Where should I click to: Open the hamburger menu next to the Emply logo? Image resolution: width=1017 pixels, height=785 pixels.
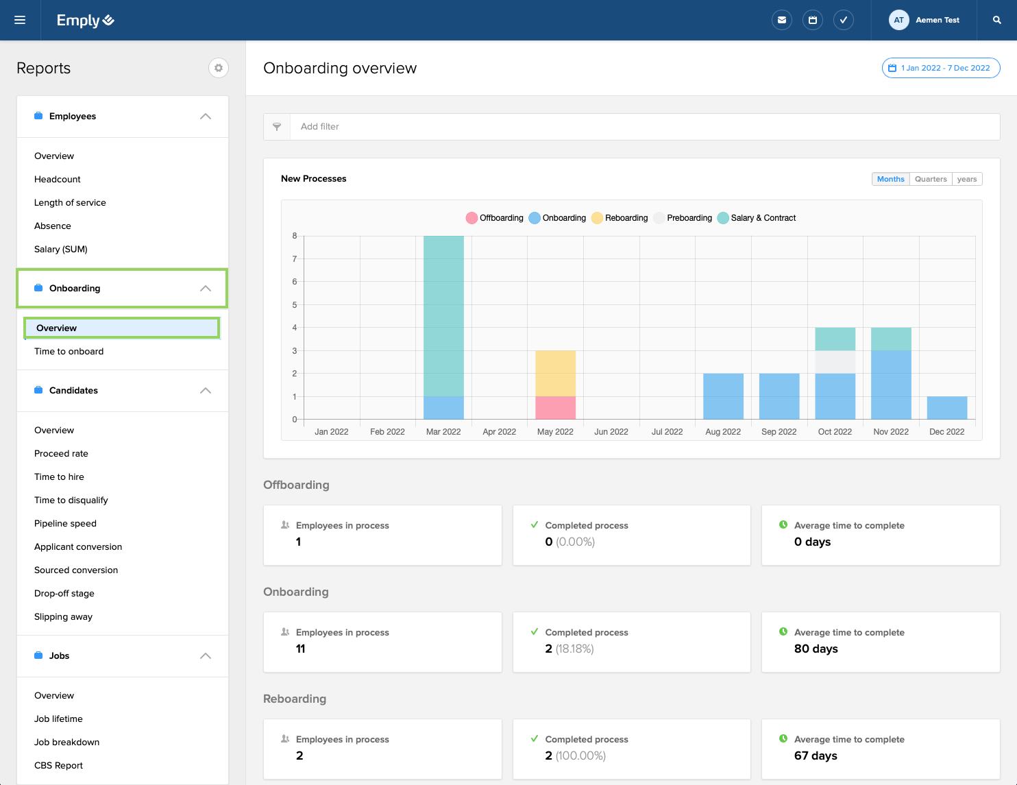[x=20, y=20]
